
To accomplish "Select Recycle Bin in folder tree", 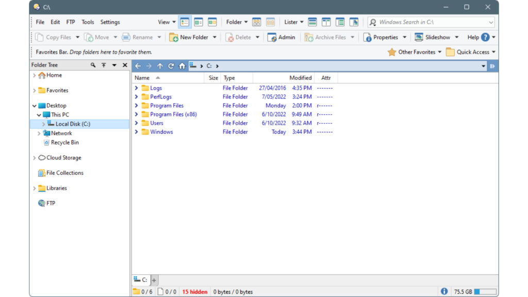I will tap(61, 143).
